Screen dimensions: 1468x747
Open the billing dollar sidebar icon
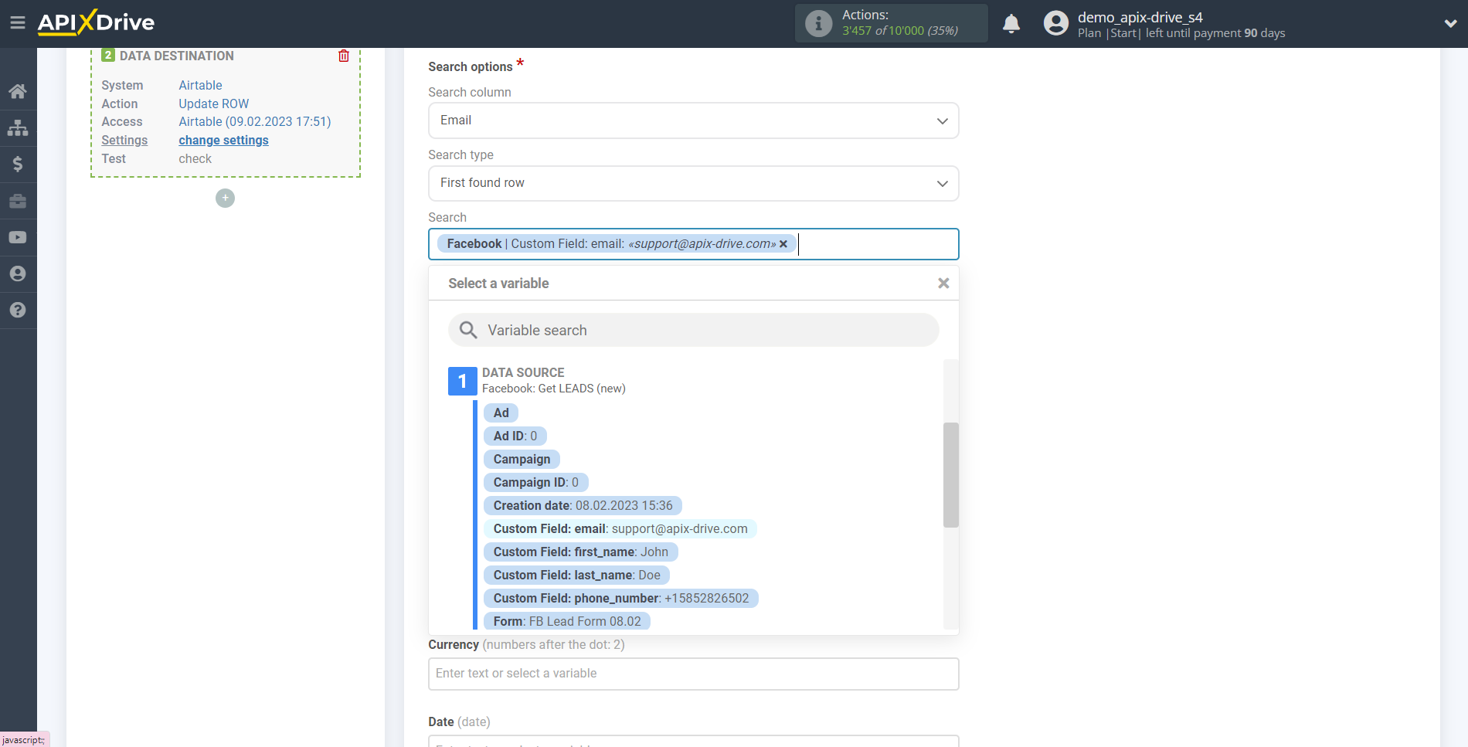(18, 164)
